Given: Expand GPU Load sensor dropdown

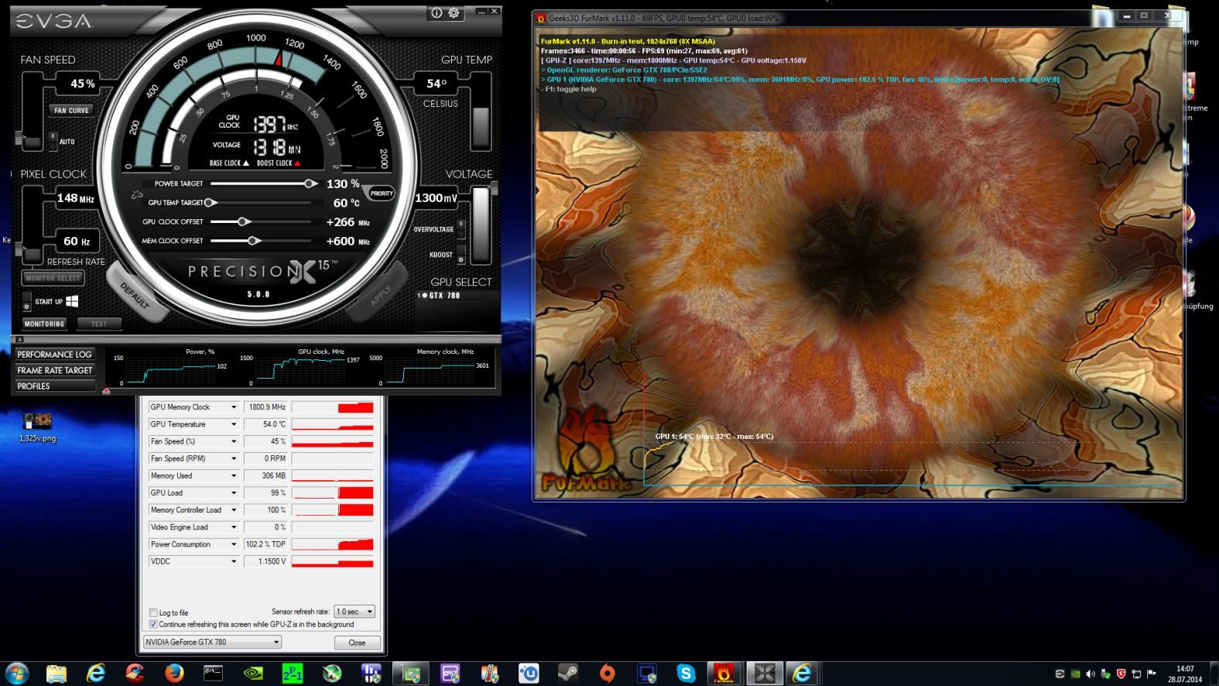Looking at the screenshot, I should [x=233, y=492].
